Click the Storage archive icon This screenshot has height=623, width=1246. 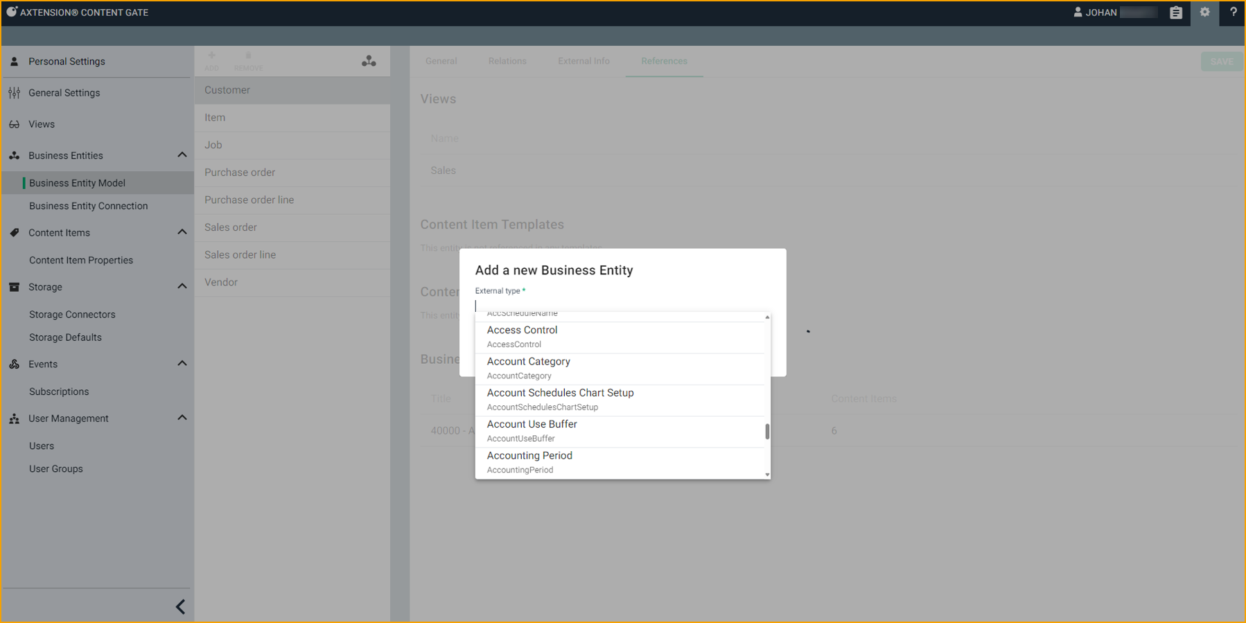[x=14, y=287]
